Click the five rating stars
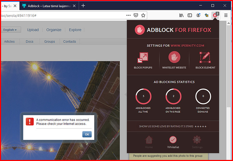The image size is (233, 161). (201, 126)
